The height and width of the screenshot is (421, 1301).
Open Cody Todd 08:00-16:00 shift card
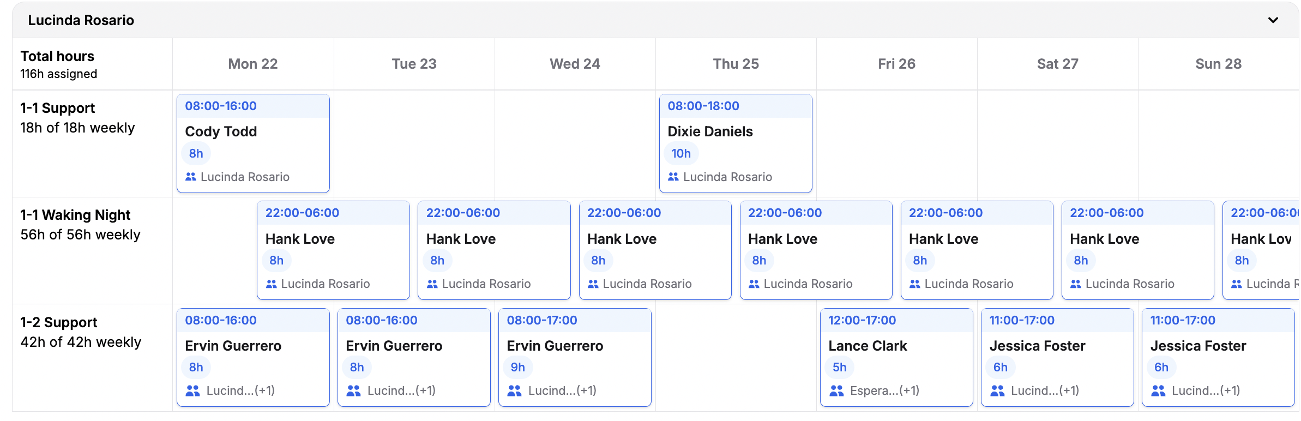253,132
